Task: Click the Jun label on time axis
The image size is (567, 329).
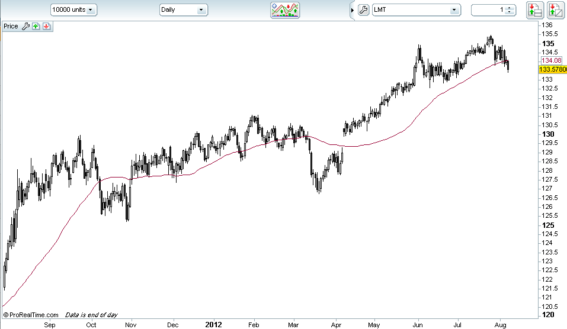Action: click(x=418, y=325)
